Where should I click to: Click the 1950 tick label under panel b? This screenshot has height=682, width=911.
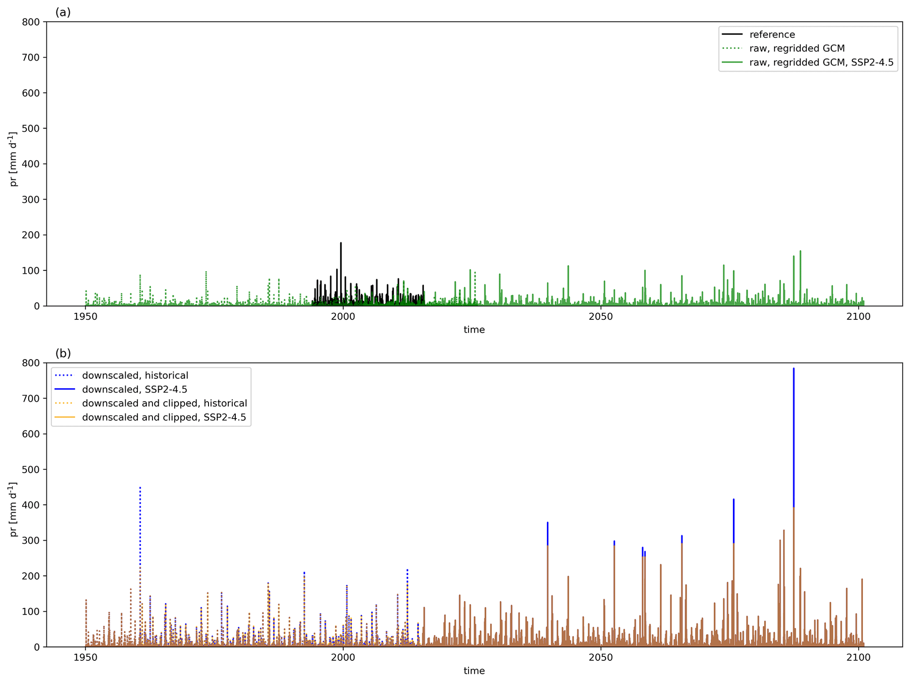(86, 657)
